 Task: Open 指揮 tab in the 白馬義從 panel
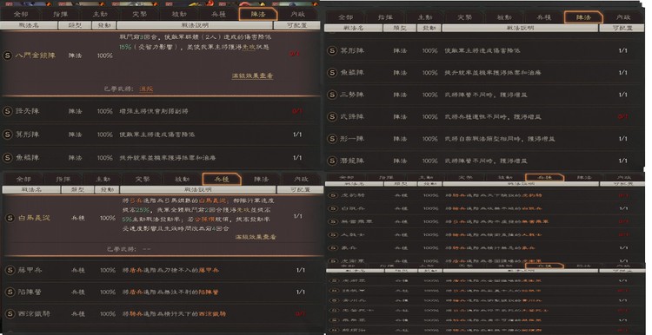(63, 180)
